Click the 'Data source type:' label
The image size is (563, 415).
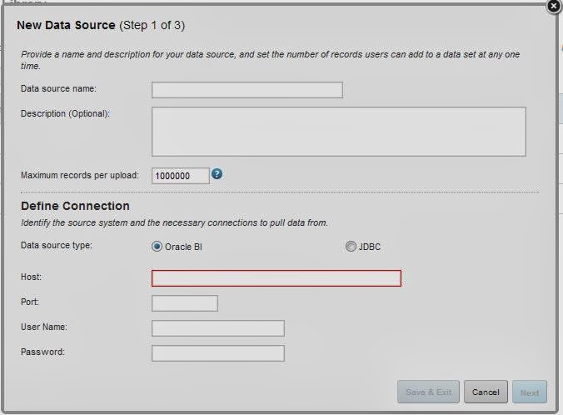(x=57, y=245)
